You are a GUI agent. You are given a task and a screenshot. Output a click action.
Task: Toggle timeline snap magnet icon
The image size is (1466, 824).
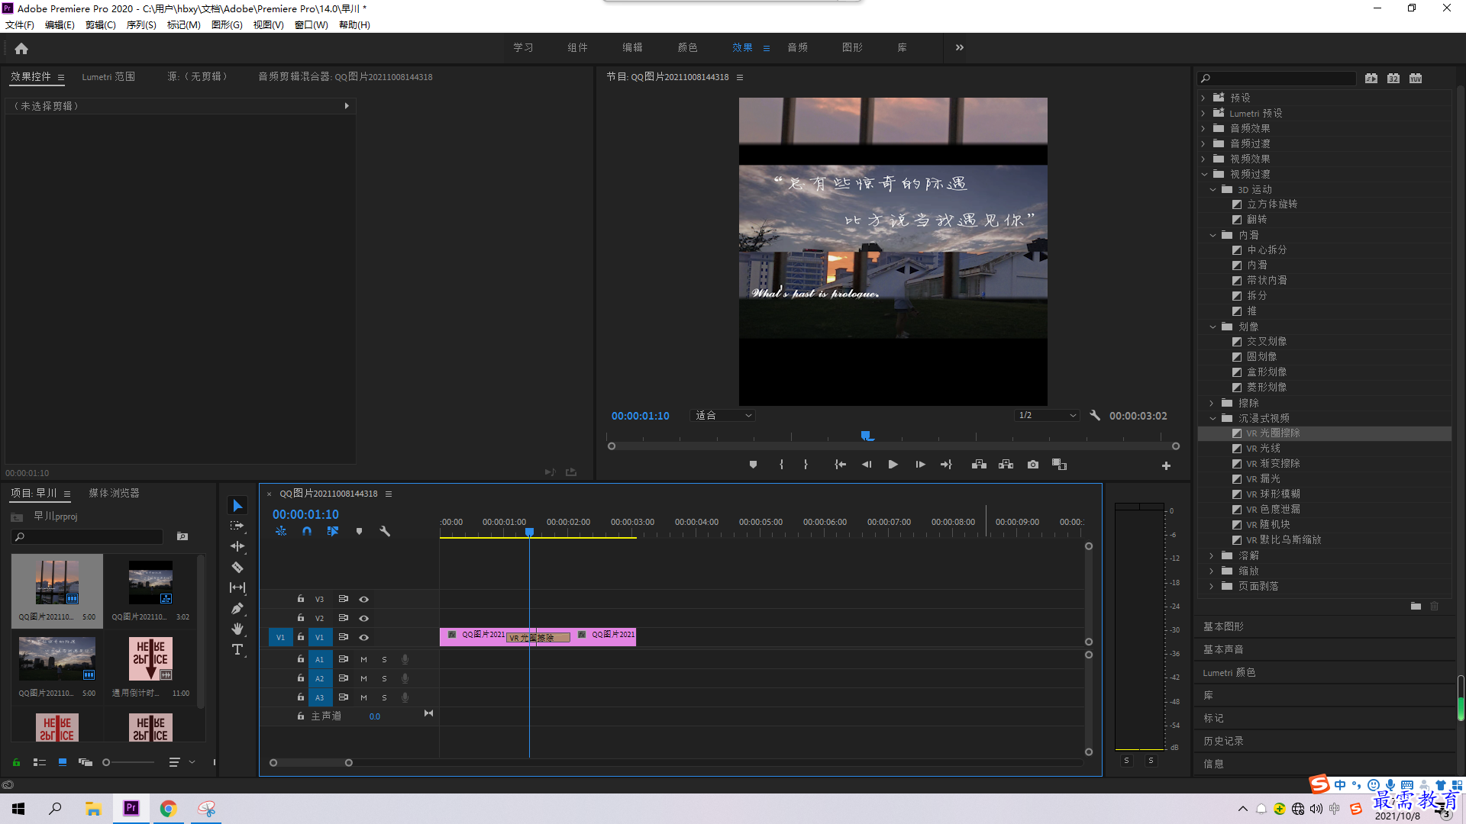point(307,531)
